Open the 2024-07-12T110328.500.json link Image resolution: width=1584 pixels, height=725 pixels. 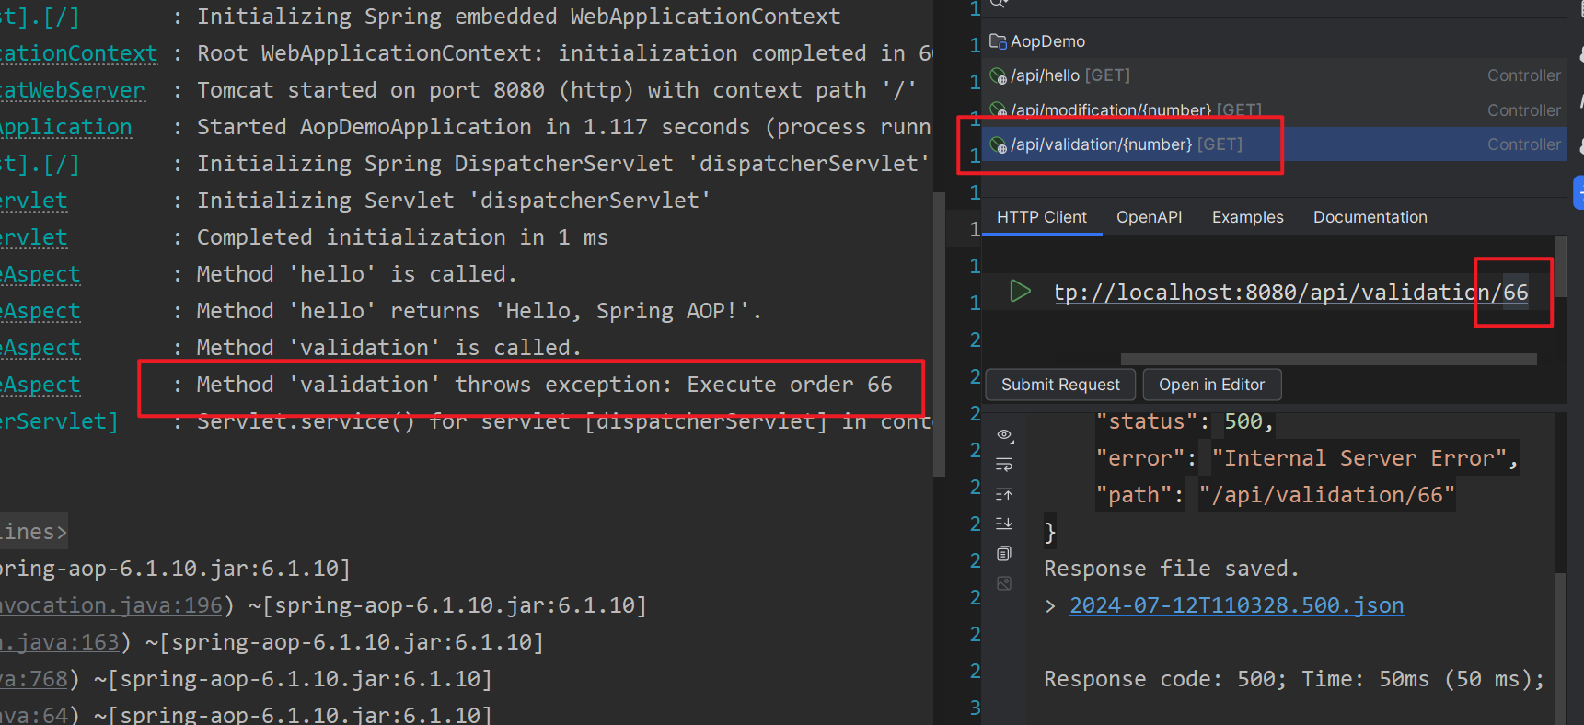pyautogui.click(x=1236, y=605)
